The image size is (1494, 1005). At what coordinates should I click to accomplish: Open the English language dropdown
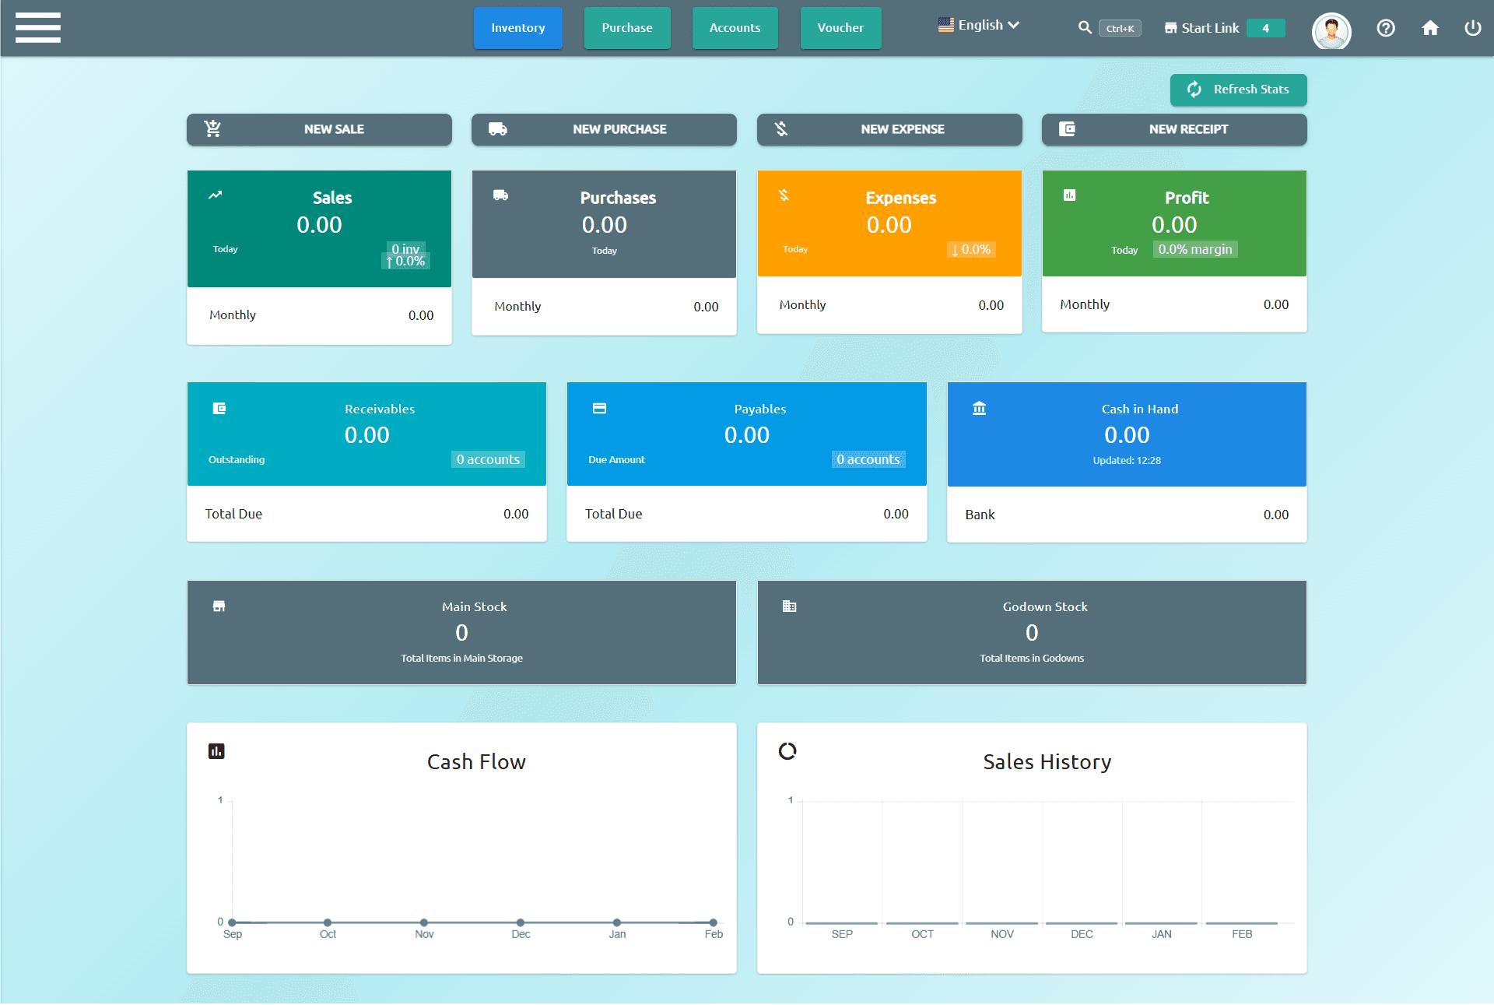click(978, 24)
